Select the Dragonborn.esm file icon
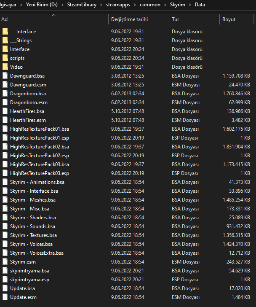This screenshot has height=307, width=256. pyautogui.click(x=5, y=102)
